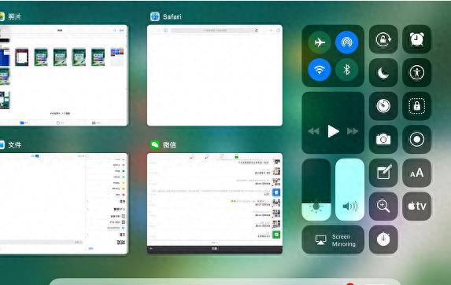
Task: Select highlighted blue bottom tab in Photos card
Action: click(x=24, y=122)
